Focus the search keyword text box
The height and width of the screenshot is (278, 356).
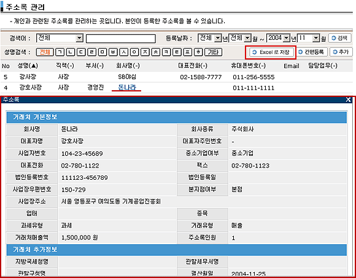click(x=120, y=39)
